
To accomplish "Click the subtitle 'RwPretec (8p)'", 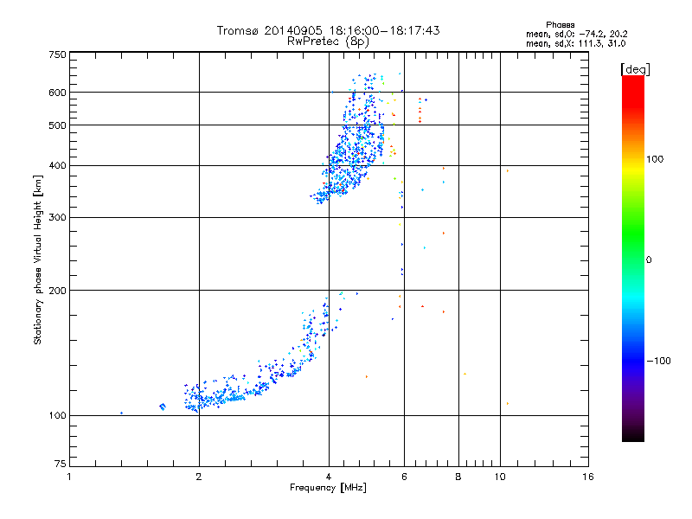I will (328, 42).
